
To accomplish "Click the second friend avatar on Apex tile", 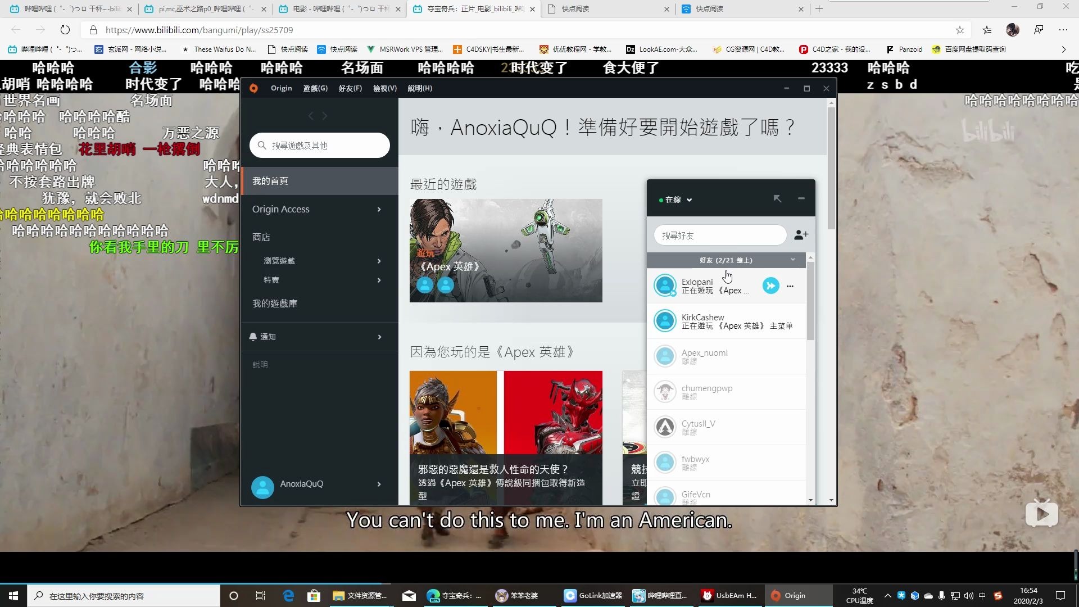I will point(446,286).
